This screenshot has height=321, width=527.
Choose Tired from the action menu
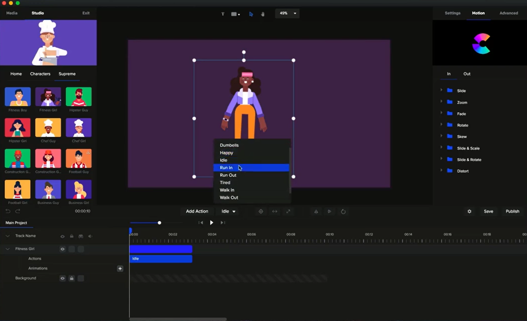coord(251,182)
